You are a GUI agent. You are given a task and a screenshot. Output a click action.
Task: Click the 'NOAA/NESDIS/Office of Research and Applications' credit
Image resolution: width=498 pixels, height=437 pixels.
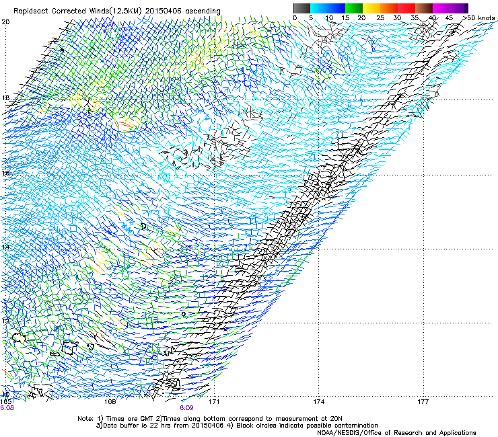tap(396, 432)
